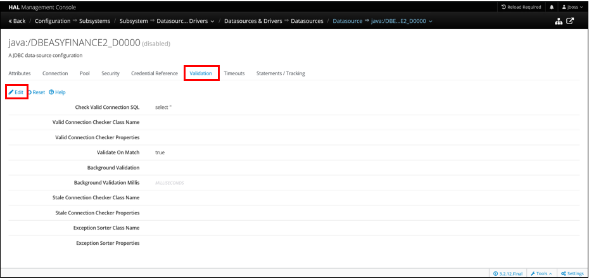Click the Reset link
589x279 pixels.
pos(37,92)
